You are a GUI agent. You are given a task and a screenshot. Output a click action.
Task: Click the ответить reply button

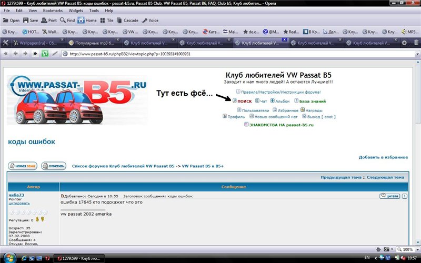tap(54, 166)
